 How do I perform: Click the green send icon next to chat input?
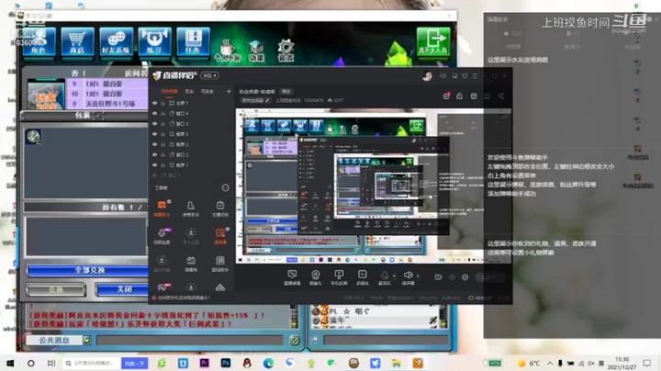[295, 340]
